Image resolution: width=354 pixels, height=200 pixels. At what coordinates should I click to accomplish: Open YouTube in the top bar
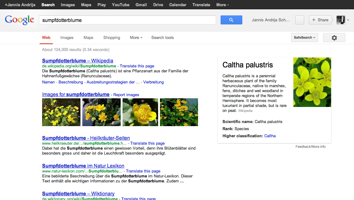(121, 5)
